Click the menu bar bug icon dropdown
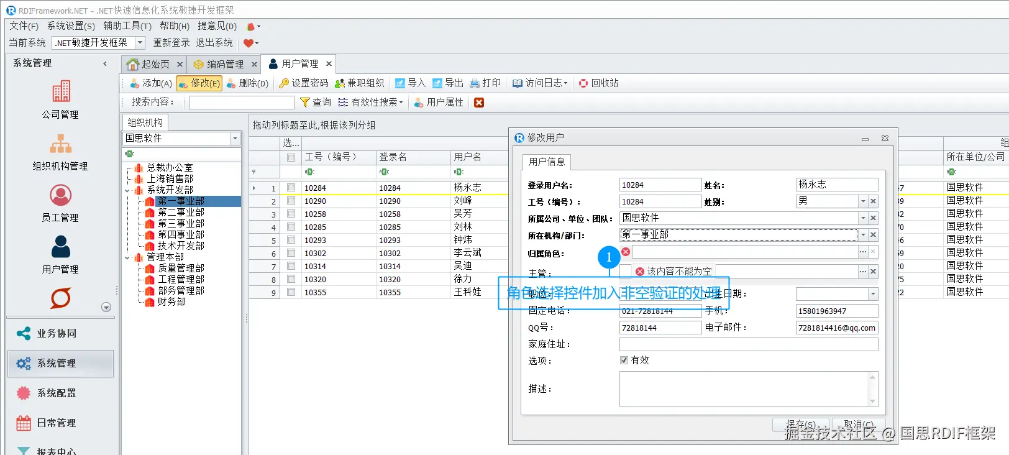The image size is (1009, 455). 253,27
